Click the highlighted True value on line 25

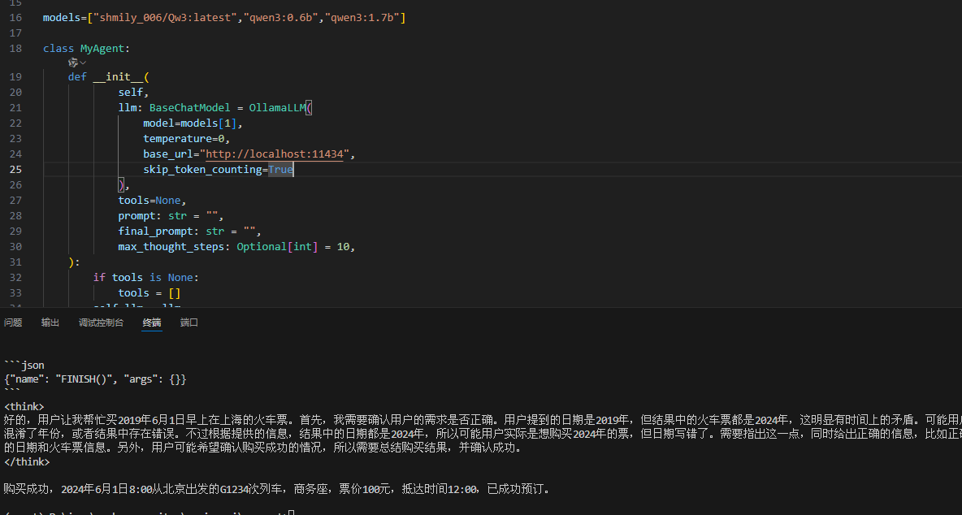[281, 169]
